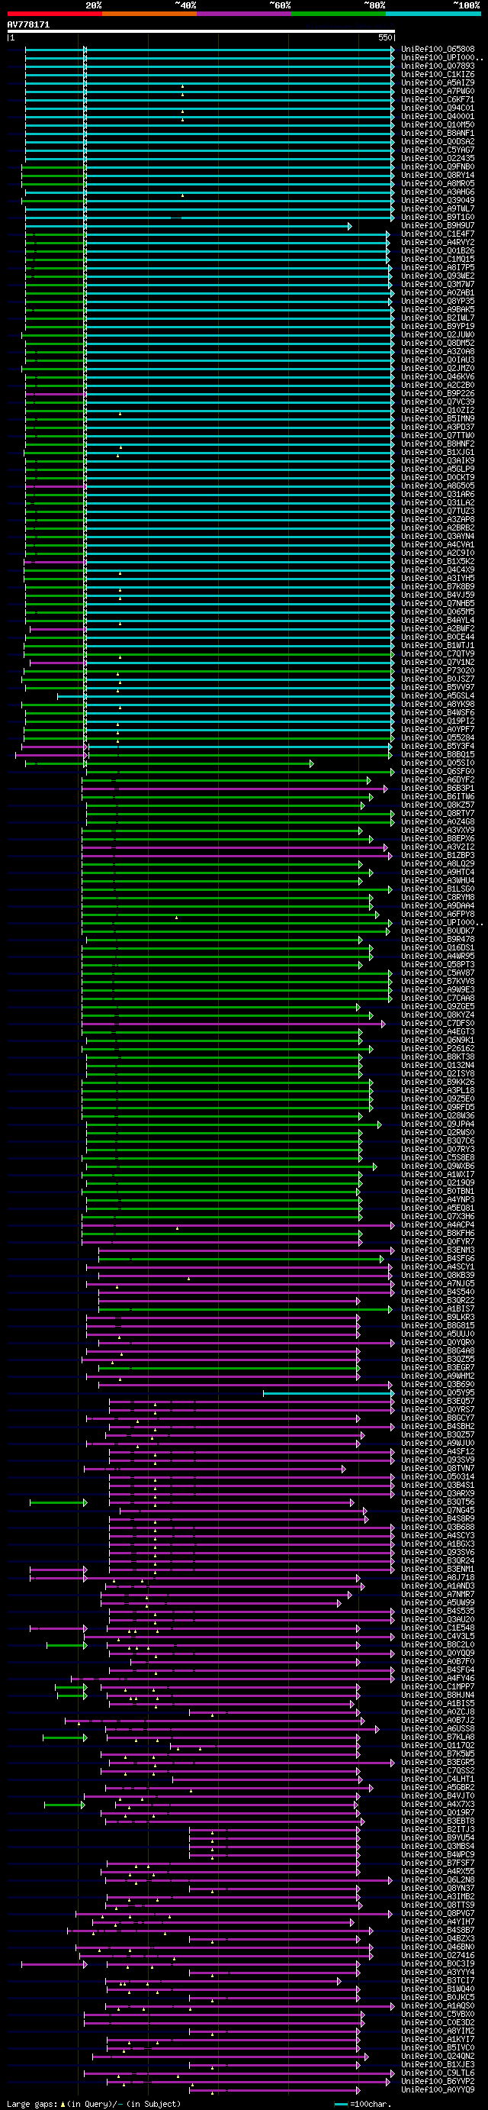Click the red ~20% identity legend bar
The image size is (488, 2110).
point(55,14)
